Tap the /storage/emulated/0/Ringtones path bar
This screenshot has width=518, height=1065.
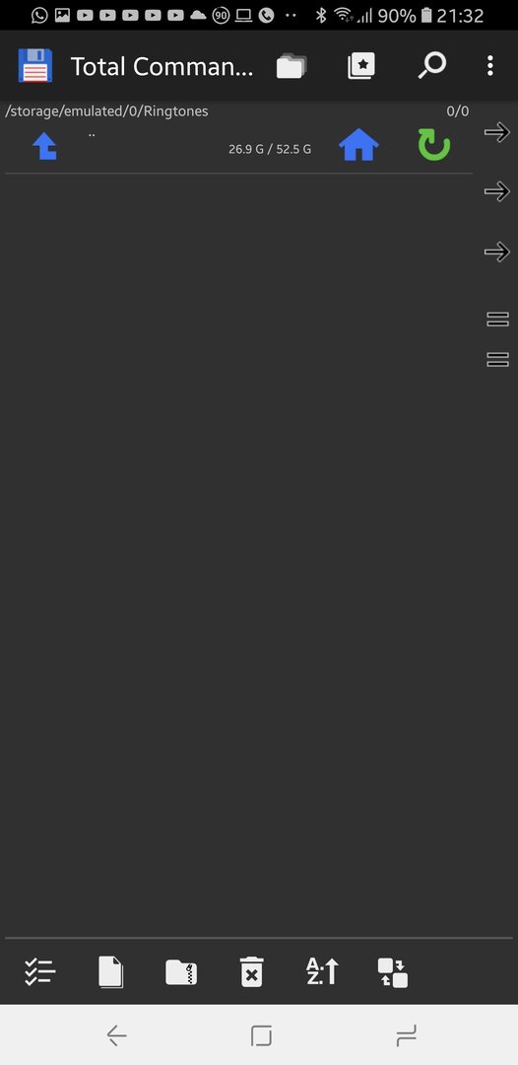(107, 110)
